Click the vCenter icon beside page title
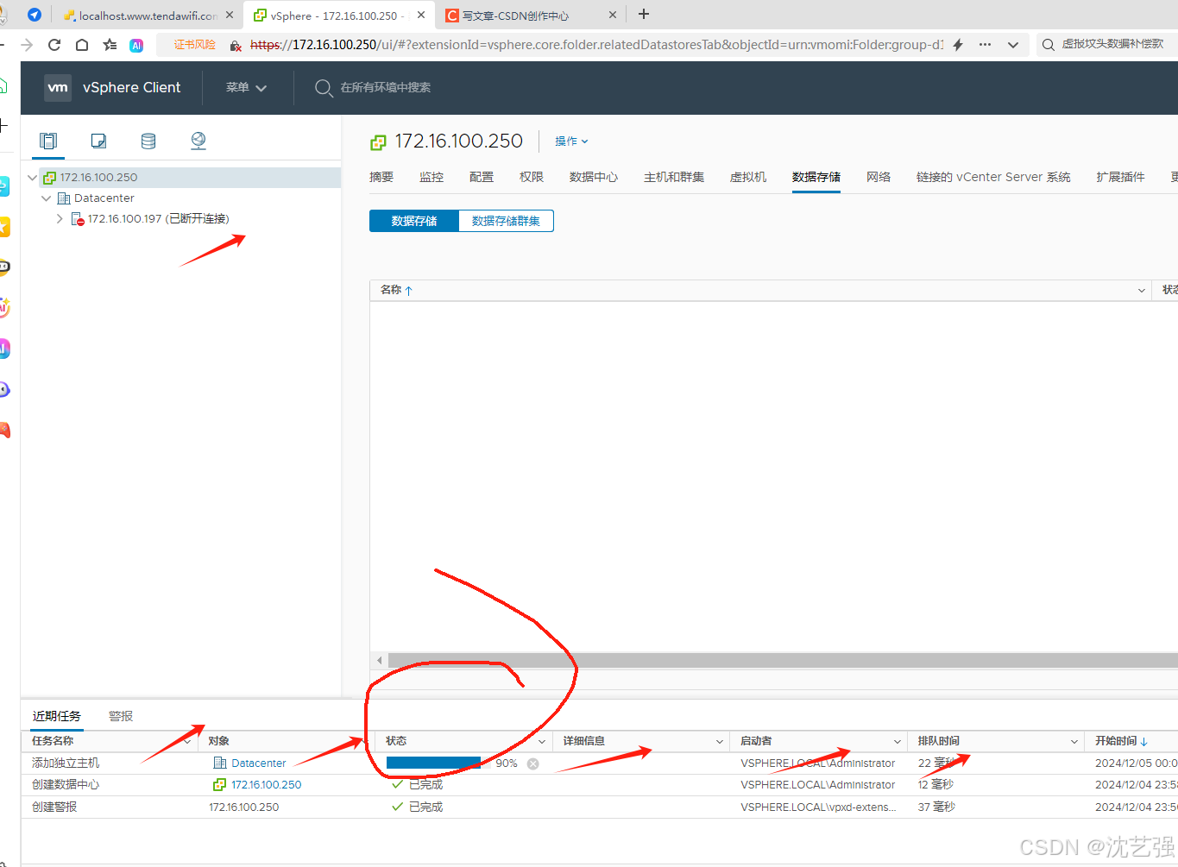The image size is (1178, 867). (378, 142)
